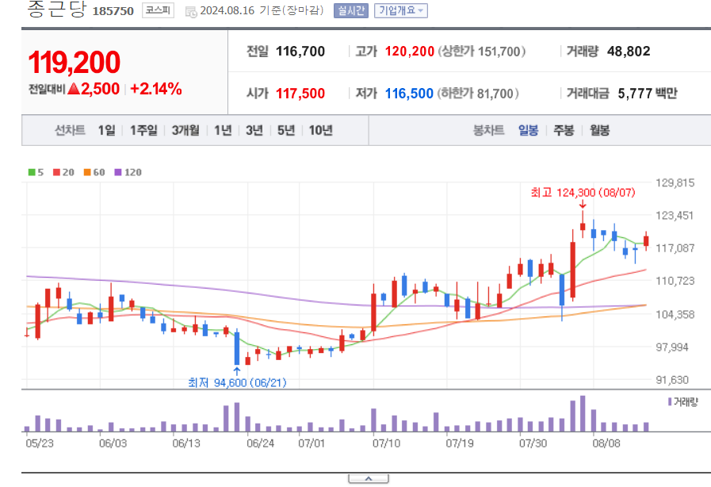
Task: Click the 종근당 stock name
Action: point(56,9)
